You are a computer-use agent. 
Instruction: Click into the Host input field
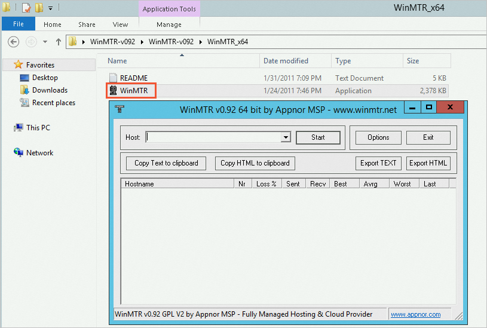tap(212, 137)
